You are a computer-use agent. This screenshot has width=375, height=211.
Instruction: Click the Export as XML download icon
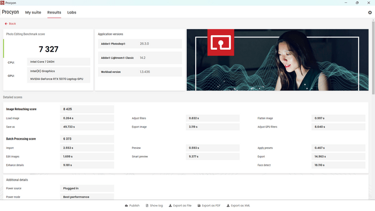click(228, 206)
